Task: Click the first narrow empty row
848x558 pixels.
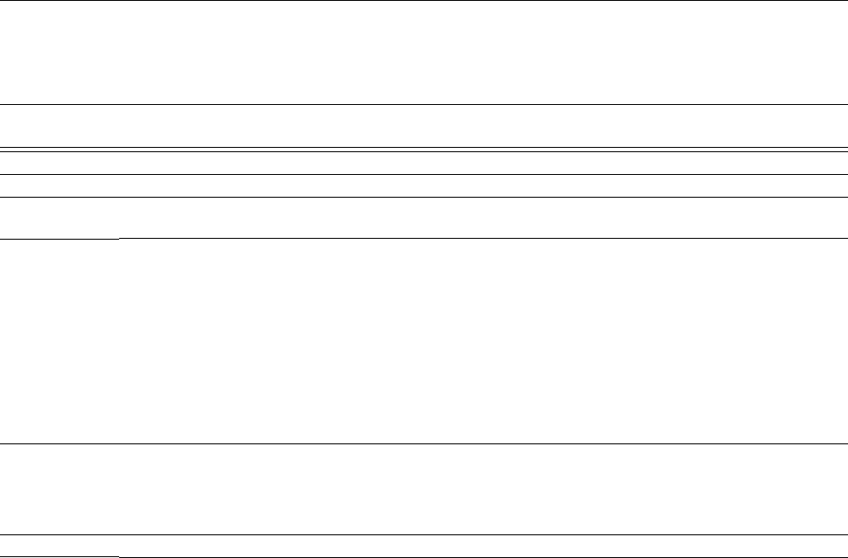Action: tap(424, 164)
